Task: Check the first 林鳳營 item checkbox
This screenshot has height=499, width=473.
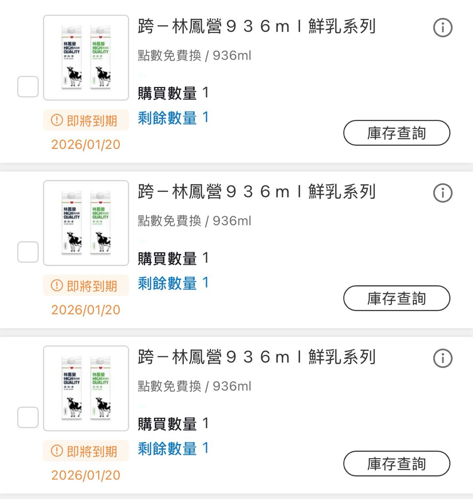Action: (28, 87)
